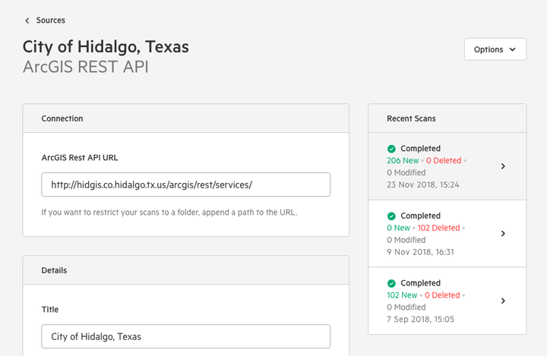This screenshot has width=547, height=356.
Task: Click the Title input field
Action: coord(186,336)
